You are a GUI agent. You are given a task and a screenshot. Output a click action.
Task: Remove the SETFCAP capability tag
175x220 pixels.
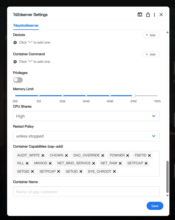coord(146,163)
